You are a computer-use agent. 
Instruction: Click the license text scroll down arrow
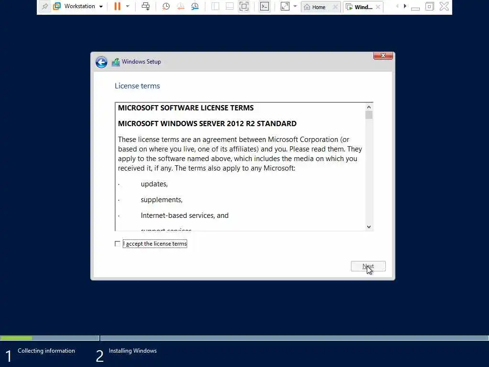click(369, 227)
